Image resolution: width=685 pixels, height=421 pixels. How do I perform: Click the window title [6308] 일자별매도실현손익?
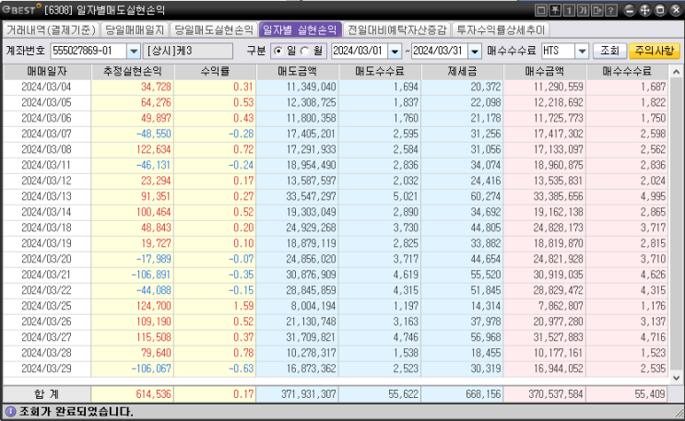[x=104, y=9]
